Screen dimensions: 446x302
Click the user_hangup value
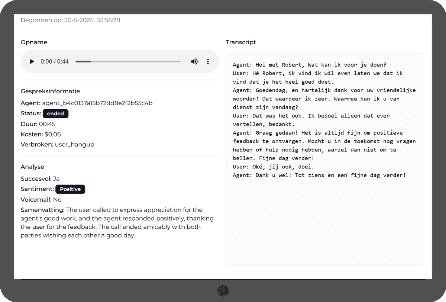click(x=74, y=144)
